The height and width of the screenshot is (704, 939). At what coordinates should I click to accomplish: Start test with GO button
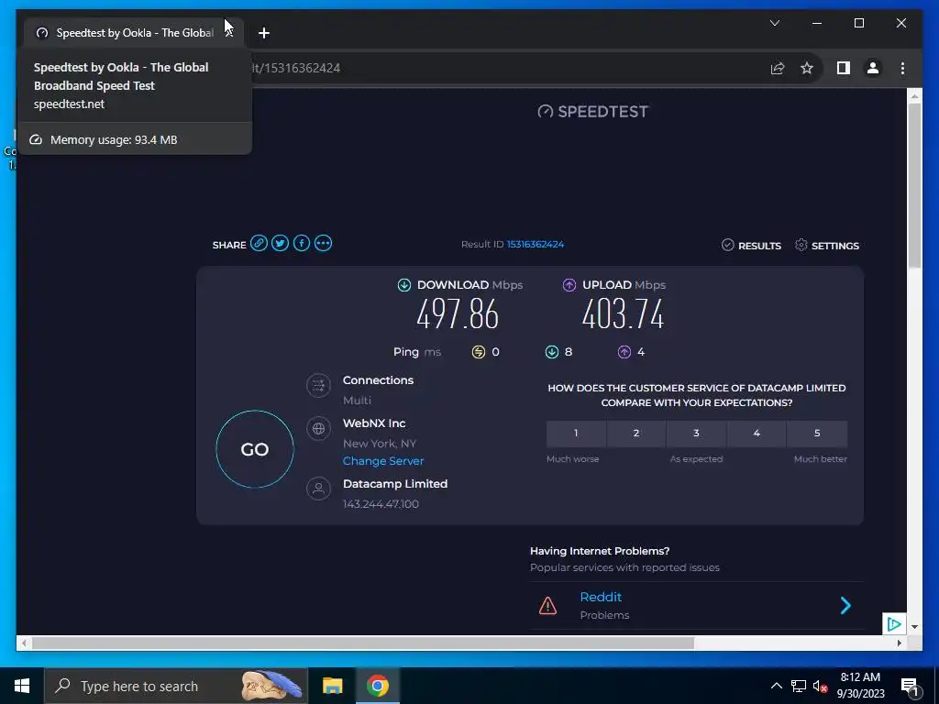(x=255, y=449)
